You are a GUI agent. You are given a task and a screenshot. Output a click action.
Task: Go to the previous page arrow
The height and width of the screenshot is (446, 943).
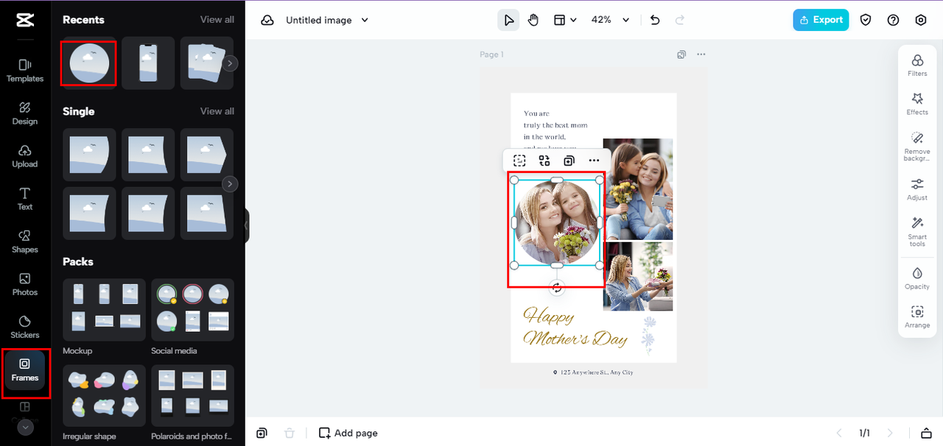838,433
